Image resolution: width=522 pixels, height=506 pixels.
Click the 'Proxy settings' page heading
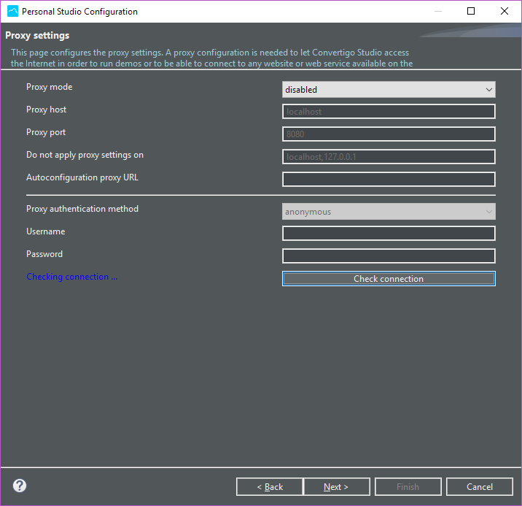(37, 35)
